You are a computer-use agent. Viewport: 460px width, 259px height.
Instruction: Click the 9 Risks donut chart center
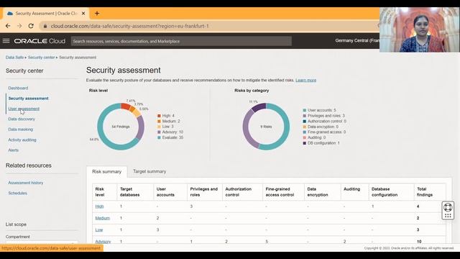pos(266,127)
